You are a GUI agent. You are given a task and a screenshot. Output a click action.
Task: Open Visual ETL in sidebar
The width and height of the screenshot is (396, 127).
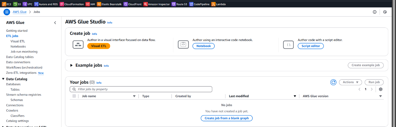click(18, 41)
